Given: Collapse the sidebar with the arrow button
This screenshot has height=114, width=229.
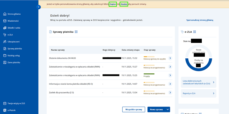Looking at the screenshot, I should tap(39, 7).
